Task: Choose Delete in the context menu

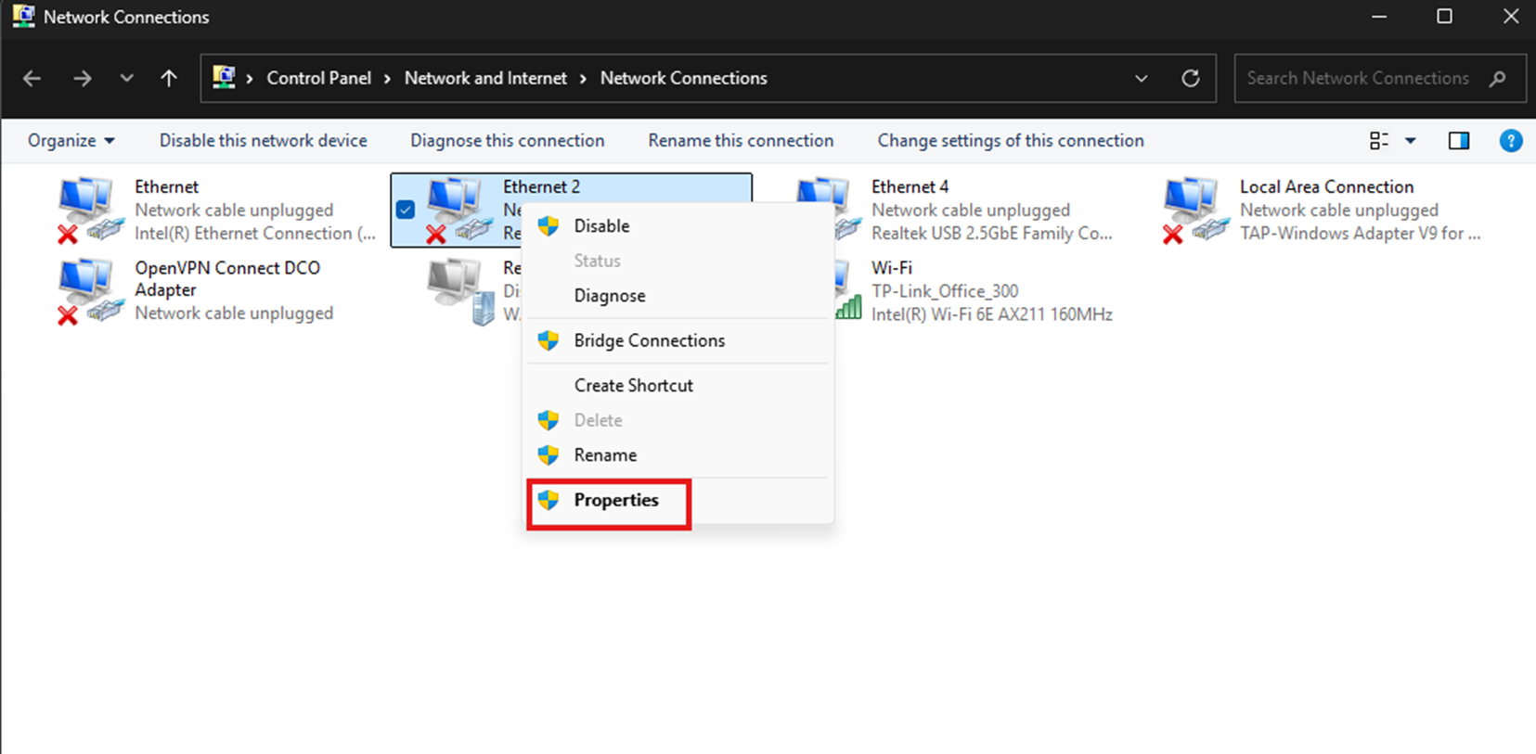Action: [x=678, y=420]
